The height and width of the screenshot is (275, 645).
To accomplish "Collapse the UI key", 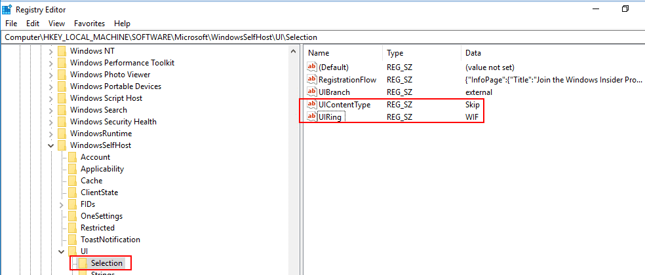I will tap(62, 251).
